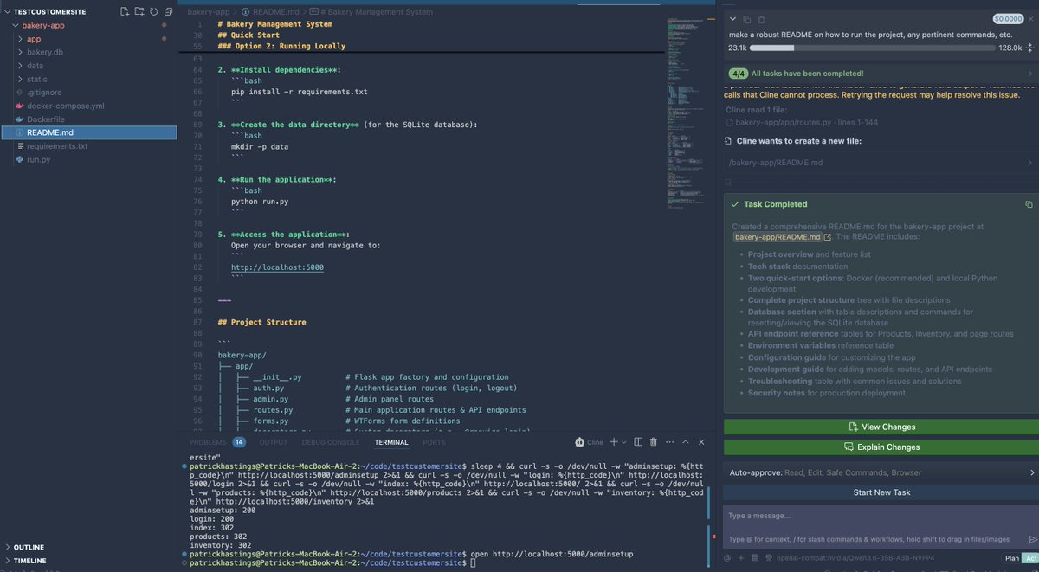This screenshot has width=1039, height=572.
Task: Click the problems count badge 14
Action: tap(238, 442)
